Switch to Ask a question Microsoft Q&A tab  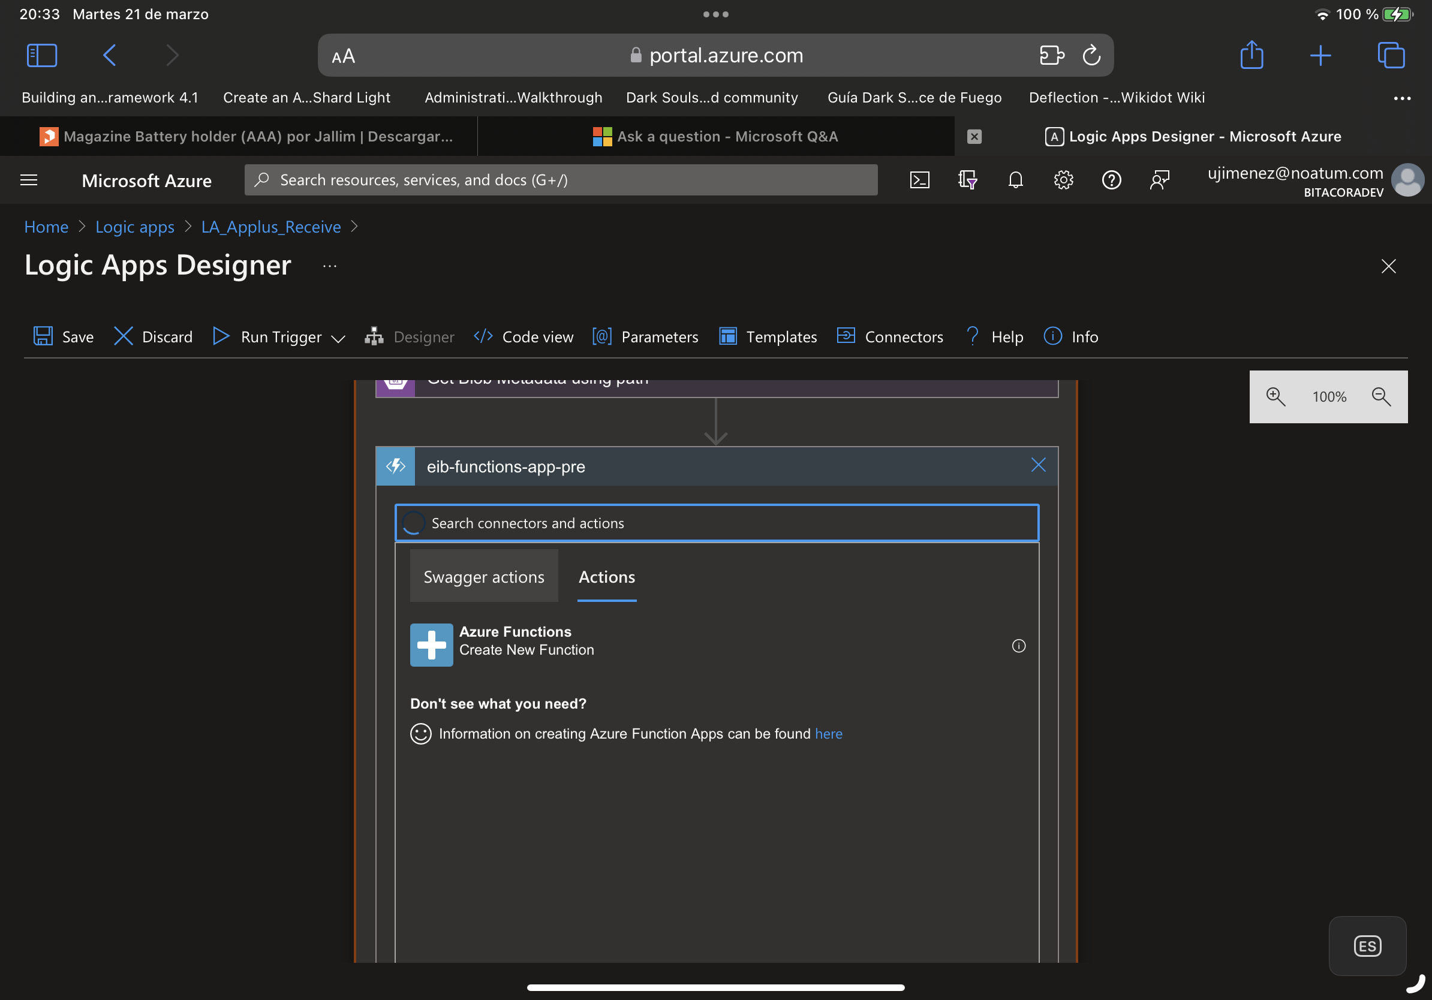(716, 137)
